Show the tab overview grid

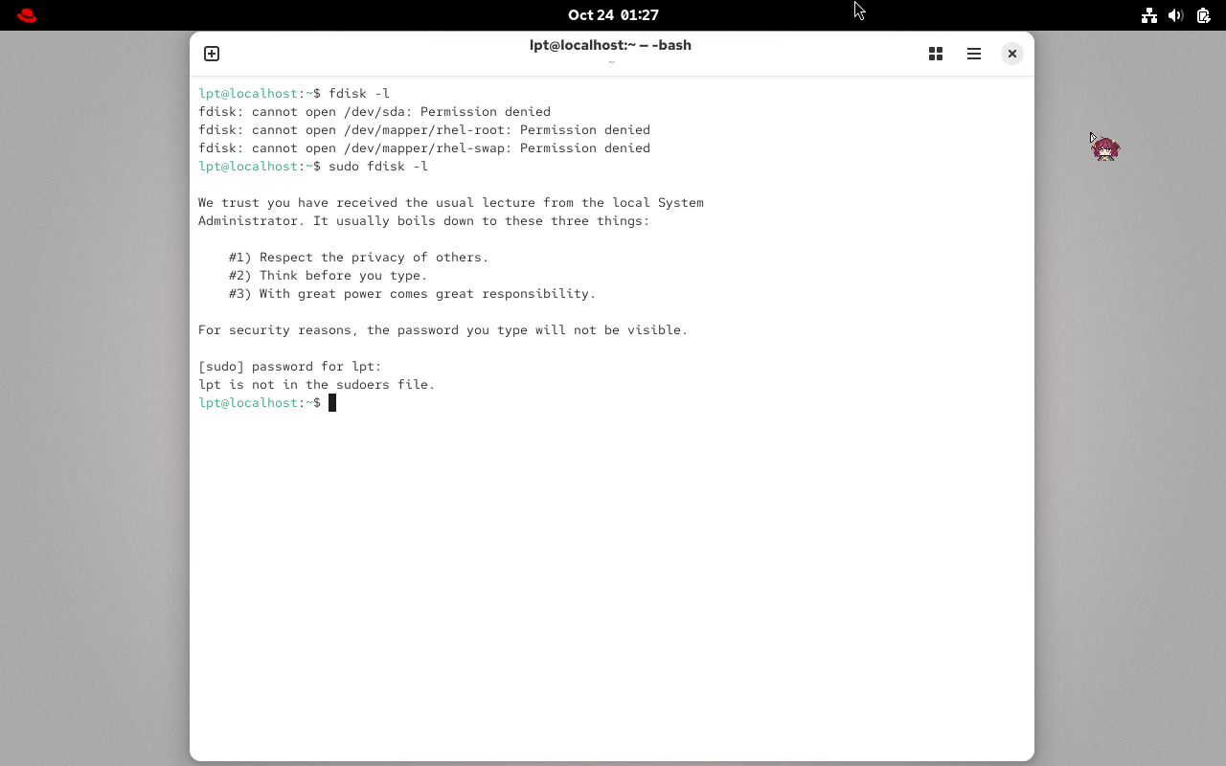(936, 54)
